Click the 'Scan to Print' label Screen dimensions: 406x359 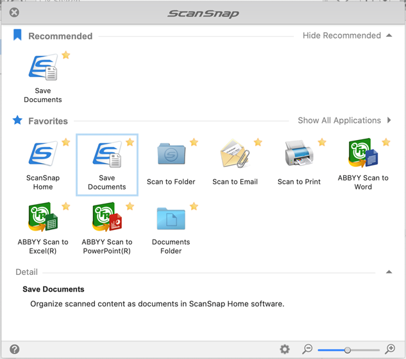click(299, 182)
